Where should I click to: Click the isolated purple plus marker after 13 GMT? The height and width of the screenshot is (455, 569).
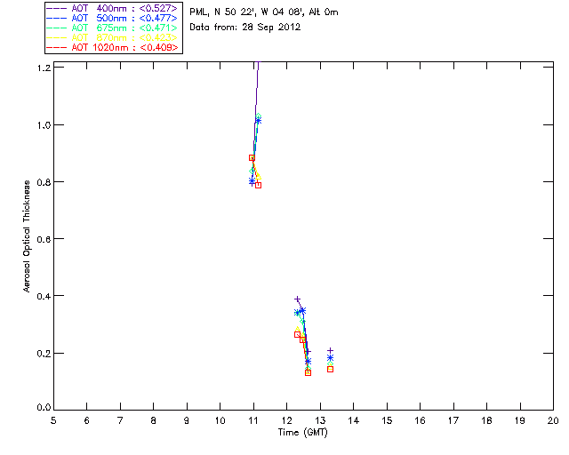[x=330, y=350]
